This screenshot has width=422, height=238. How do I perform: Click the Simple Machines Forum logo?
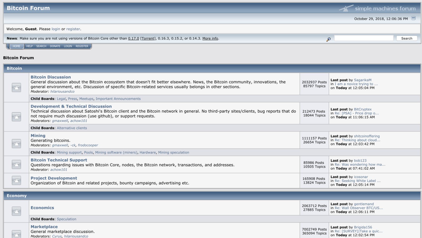(x=377, y=8)
